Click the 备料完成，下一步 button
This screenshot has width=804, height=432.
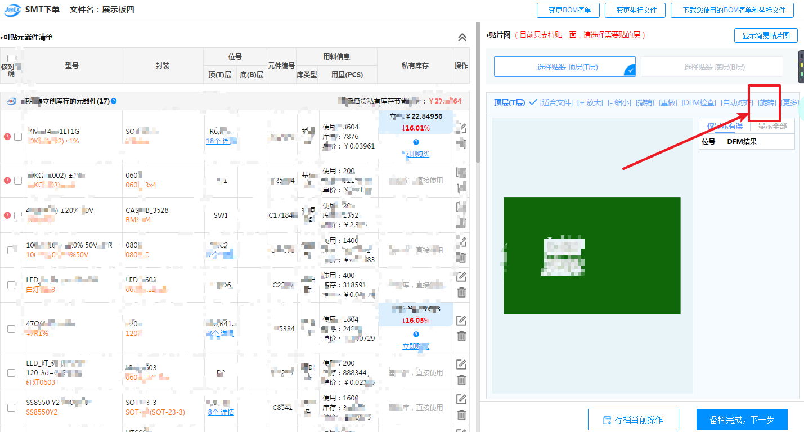pos(742,420)
